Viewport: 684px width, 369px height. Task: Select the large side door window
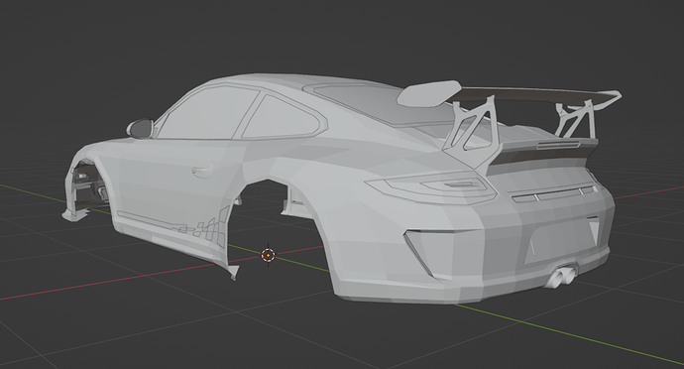pyautogui.click(x=206, y=113)
